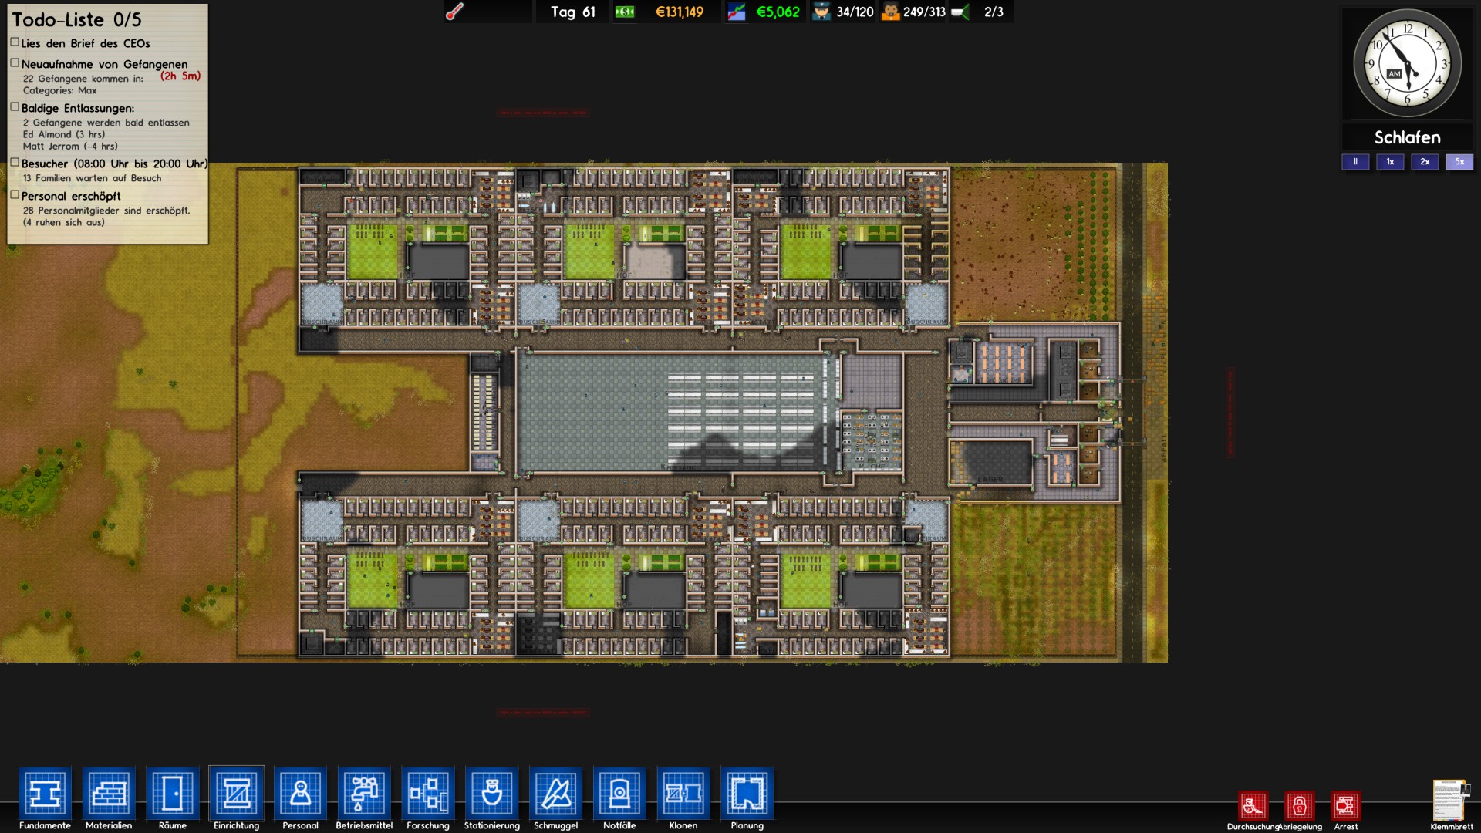Check the 'Personal erschöpft' todo item

coord(15,195)
